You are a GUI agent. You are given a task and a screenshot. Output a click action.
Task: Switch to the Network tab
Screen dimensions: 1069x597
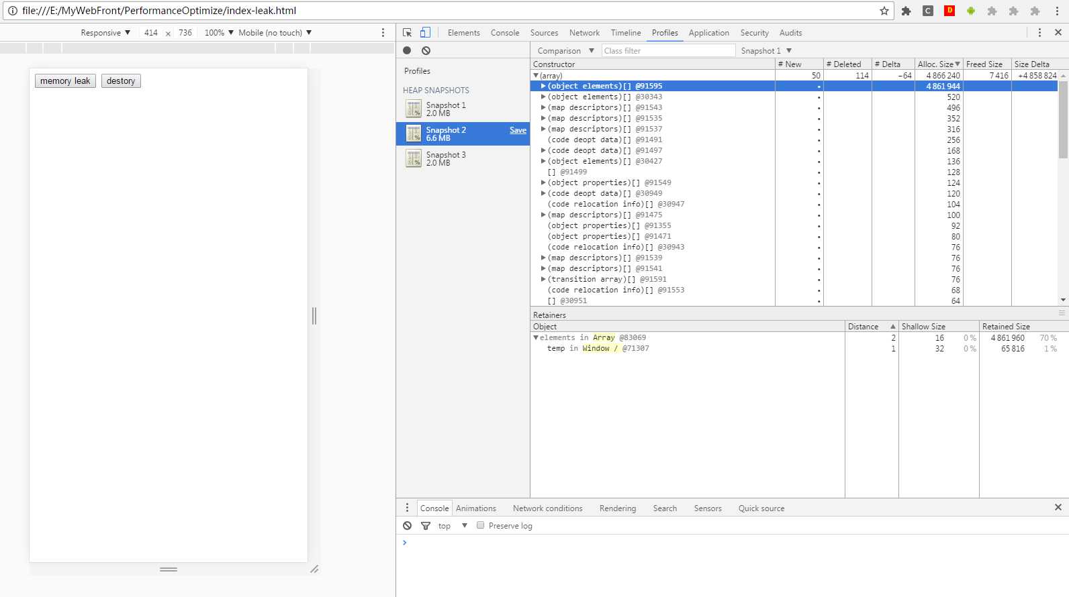point(584,32)
